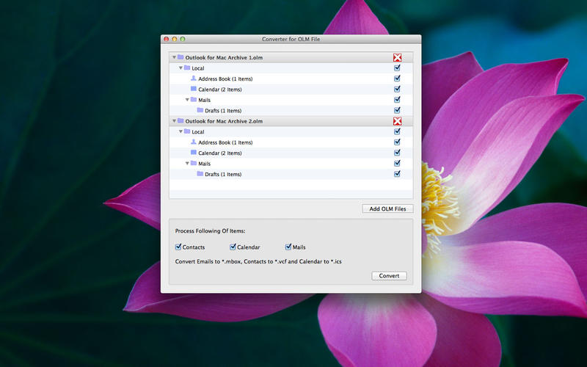This screenshot has height=367, width=587.
Task: Click the Archive 1.olm folder icon
Action: (181, 57)
